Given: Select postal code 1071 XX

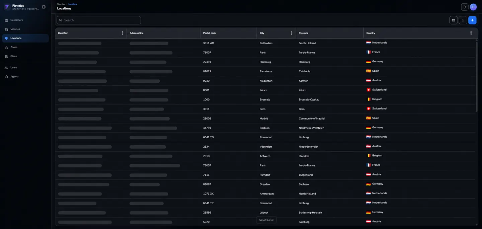Looking at the screenshot, I should (209, 194).
